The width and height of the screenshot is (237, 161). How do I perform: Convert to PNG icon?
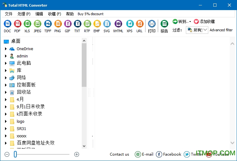click(x=58, y=24)
